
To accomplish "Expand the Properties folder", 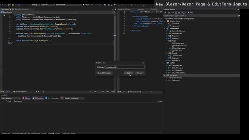I will [167, 36].
